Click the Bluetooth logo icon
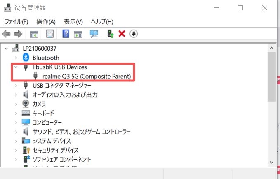Viewport: 280px width, 179px height. click(26, 58)
